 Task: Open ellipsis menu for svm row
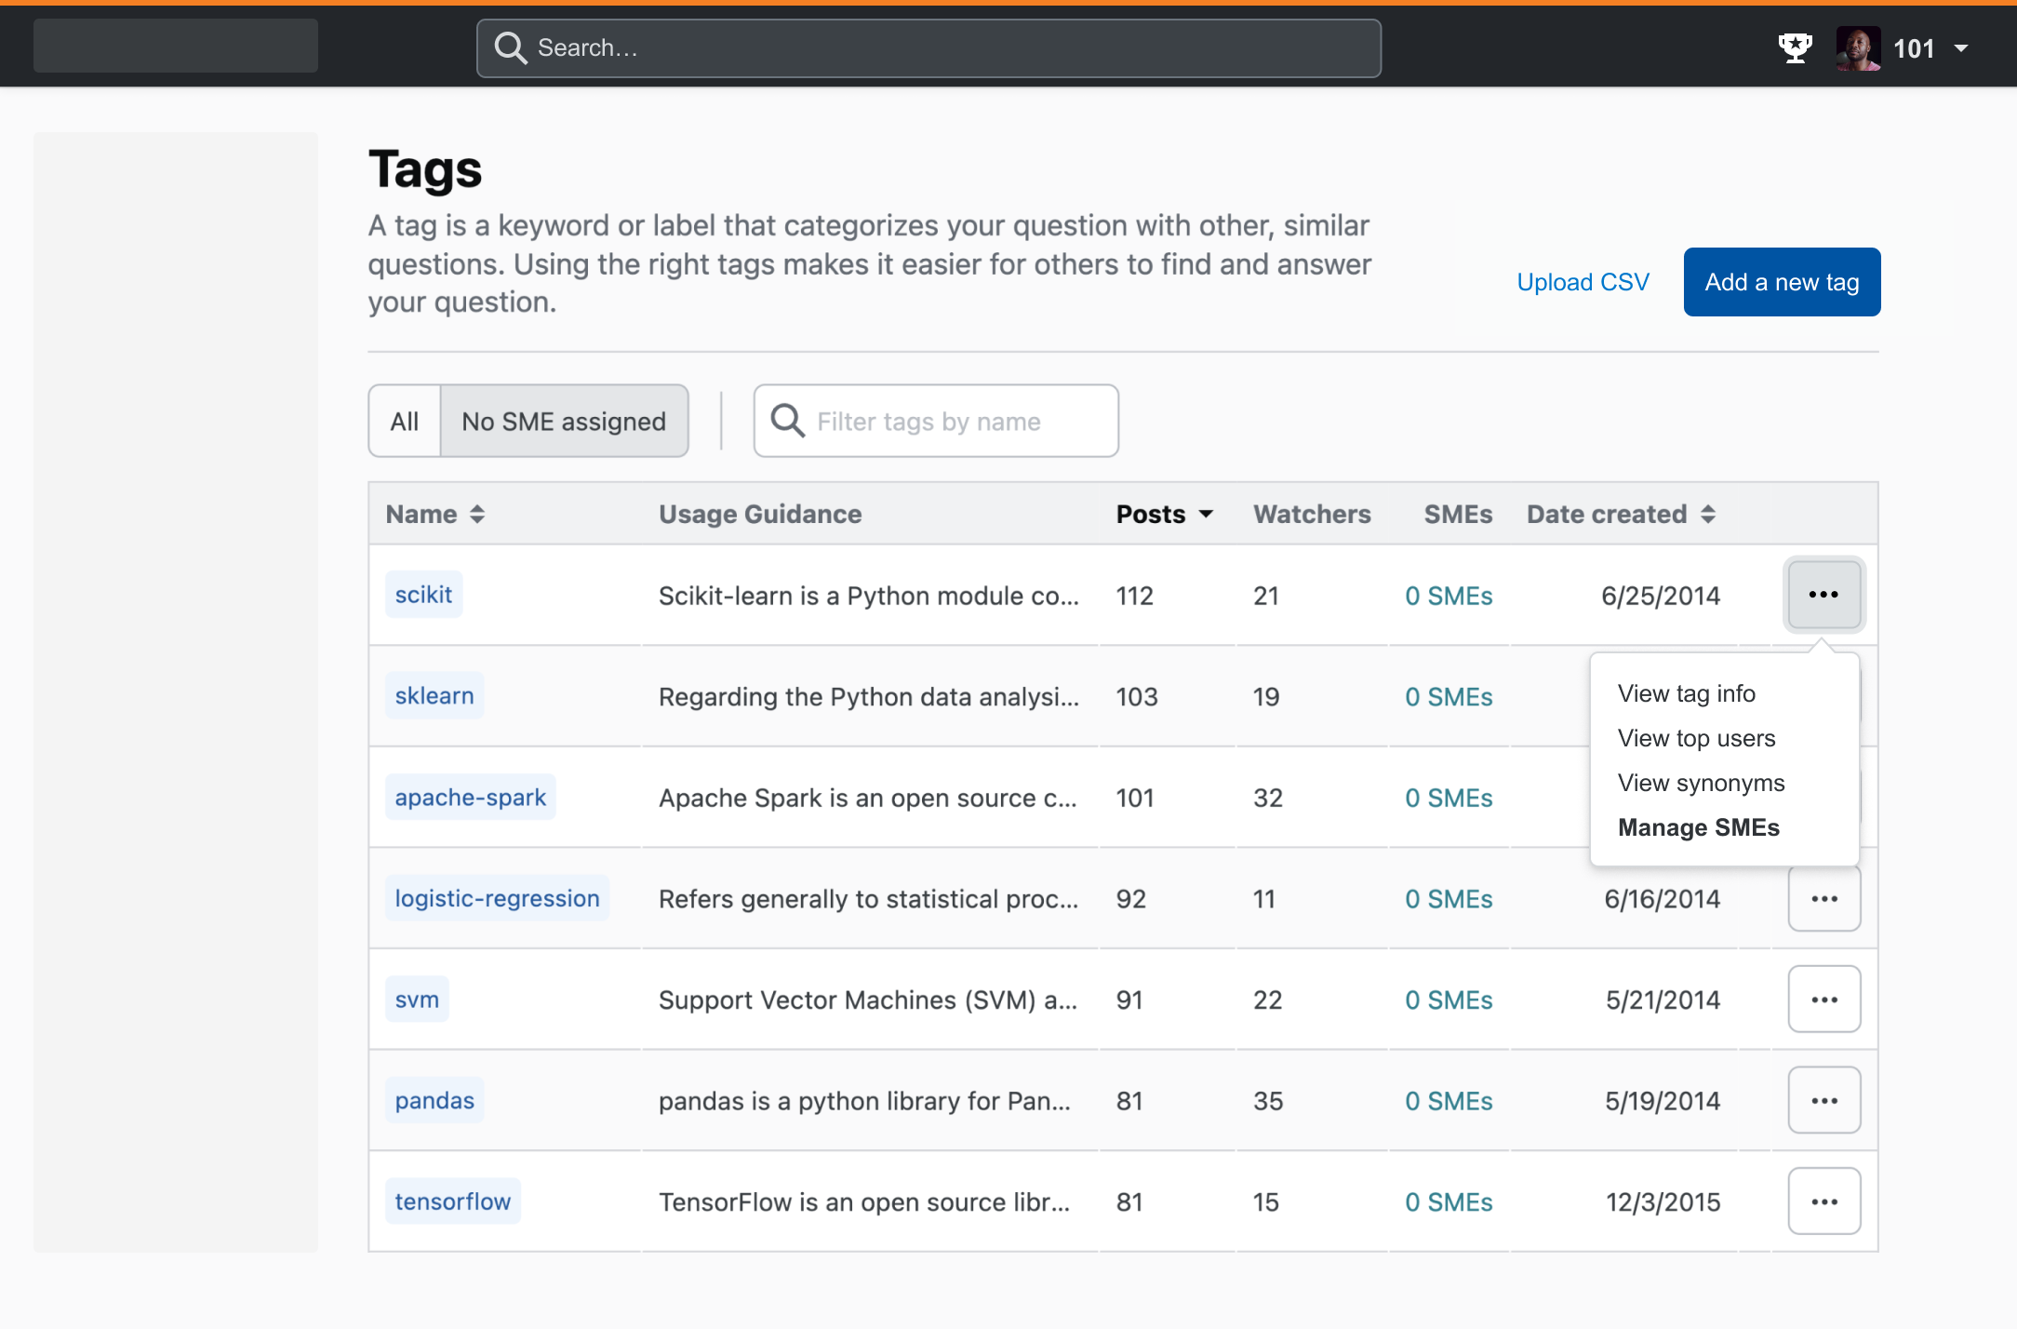(1823, 1000)
